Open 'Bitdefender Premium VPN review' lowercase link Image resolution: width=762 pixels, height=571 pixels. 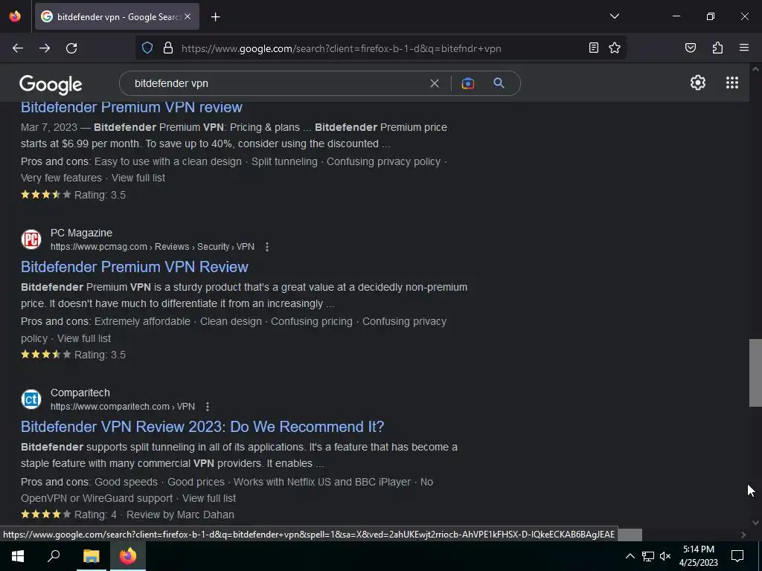(131, 107)
